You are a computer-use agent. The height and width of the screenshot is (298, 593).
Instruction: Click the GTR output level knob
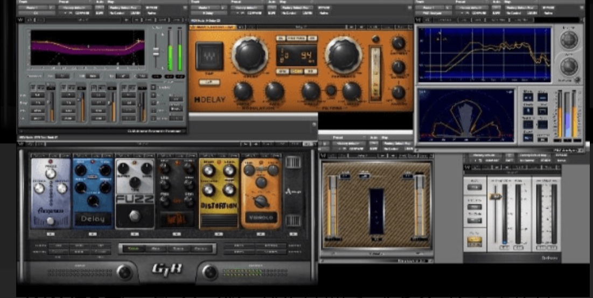[210, 272]
